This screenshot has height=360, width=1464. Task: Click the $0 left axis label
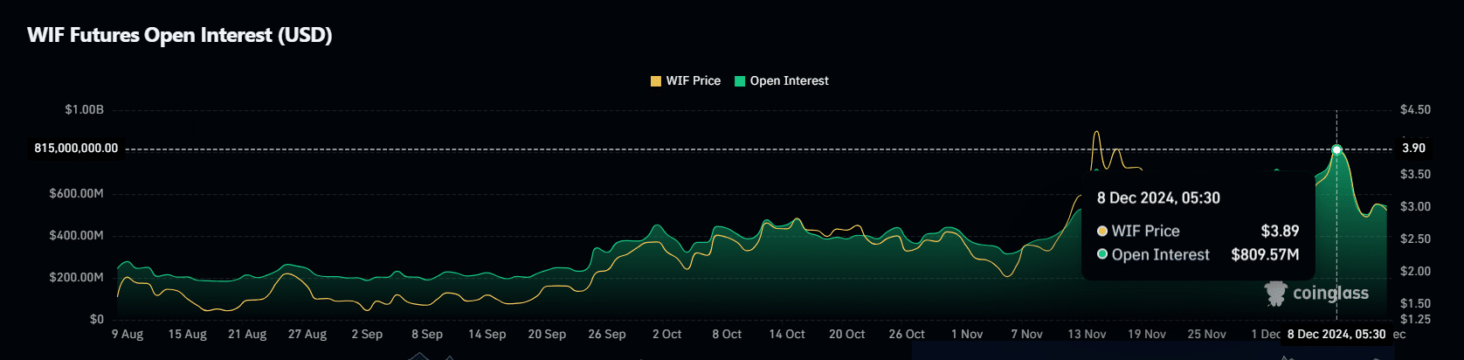pyautogui.click(x=97, y=319)
